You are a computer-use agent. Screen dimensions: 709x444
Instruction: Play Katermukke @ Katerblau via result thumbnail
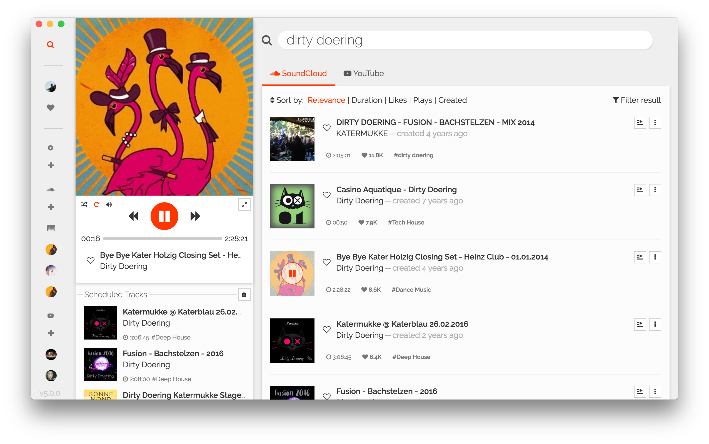pyautogui.click(x=292, y=341)
